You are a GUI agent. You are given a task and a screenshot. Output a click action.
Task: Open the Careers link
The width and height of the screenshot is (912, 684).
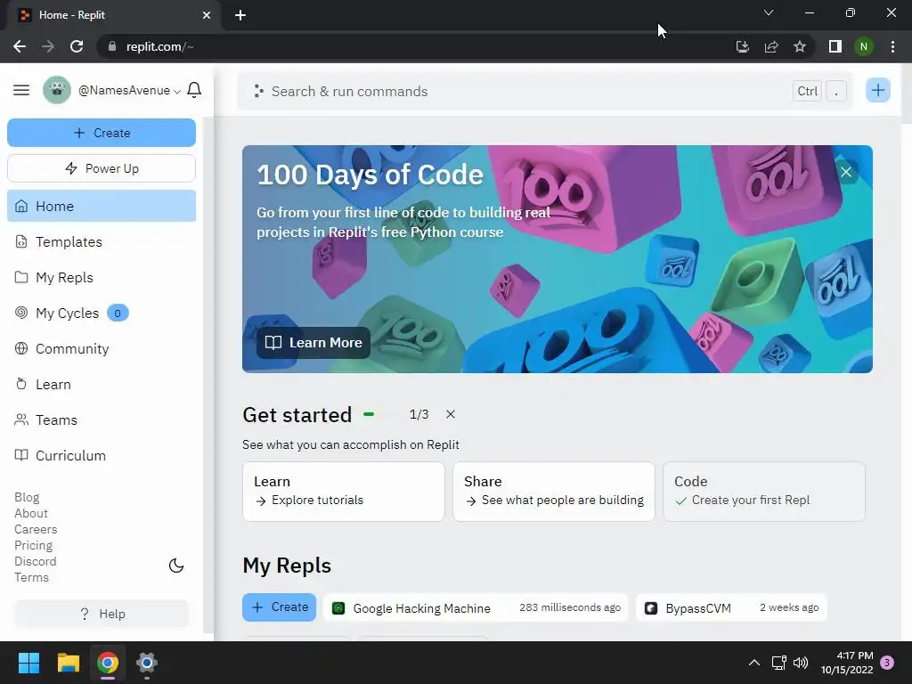click(x=36, y=529)
